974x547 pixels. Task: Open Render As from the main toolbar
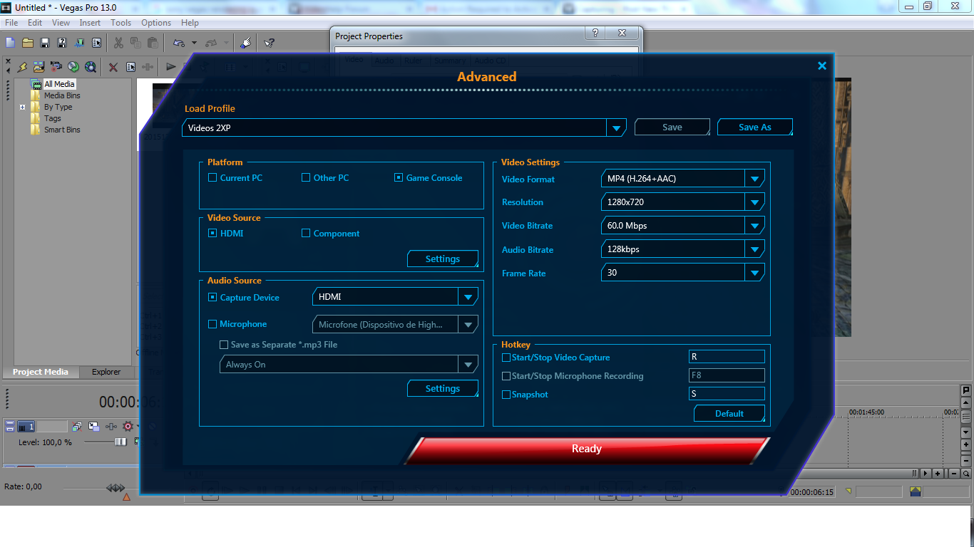pyautogui.click(x=79, y=43)
